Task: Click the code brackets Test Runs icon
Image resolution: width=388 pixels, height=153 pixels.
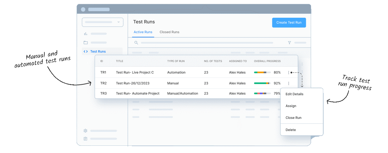Action: [85, 52]
